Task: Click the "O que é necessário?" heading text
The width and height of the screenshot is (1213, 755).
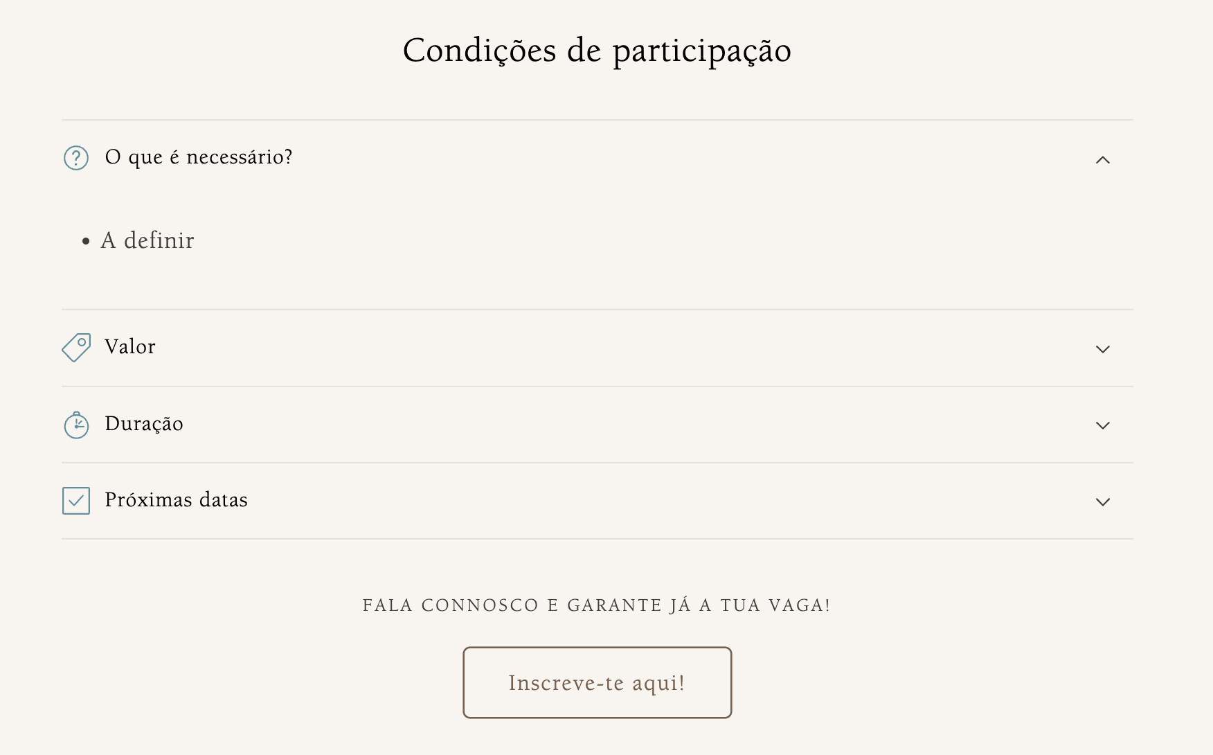Action: coord(199,157)
